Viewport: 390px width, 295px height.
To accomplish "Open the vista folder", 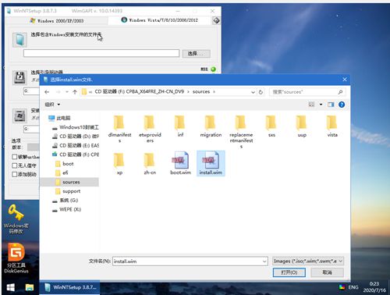I will [332, 126].
